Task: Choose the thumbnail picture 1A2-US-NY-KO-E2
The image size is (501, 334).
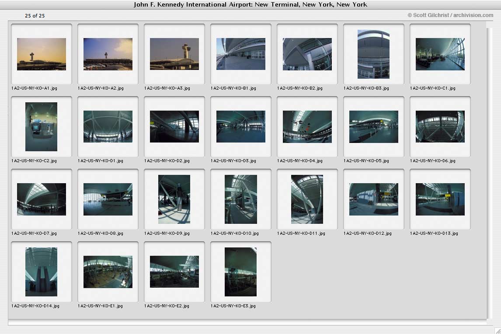Action: (174, 271)
